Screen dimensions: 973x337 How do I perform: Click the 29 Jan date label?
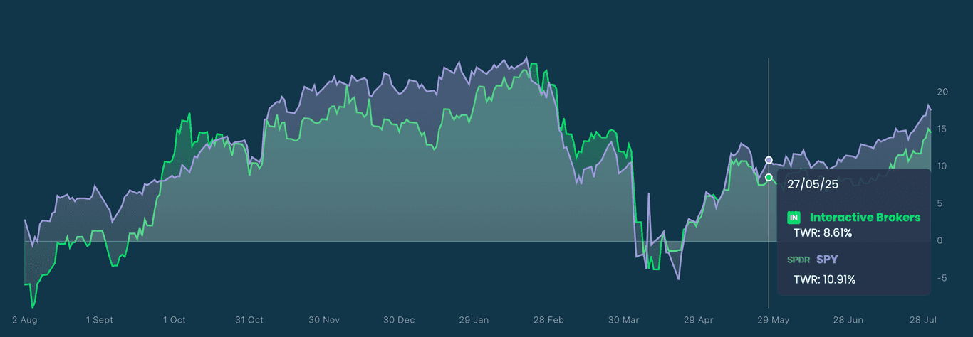tap(473, 320)
